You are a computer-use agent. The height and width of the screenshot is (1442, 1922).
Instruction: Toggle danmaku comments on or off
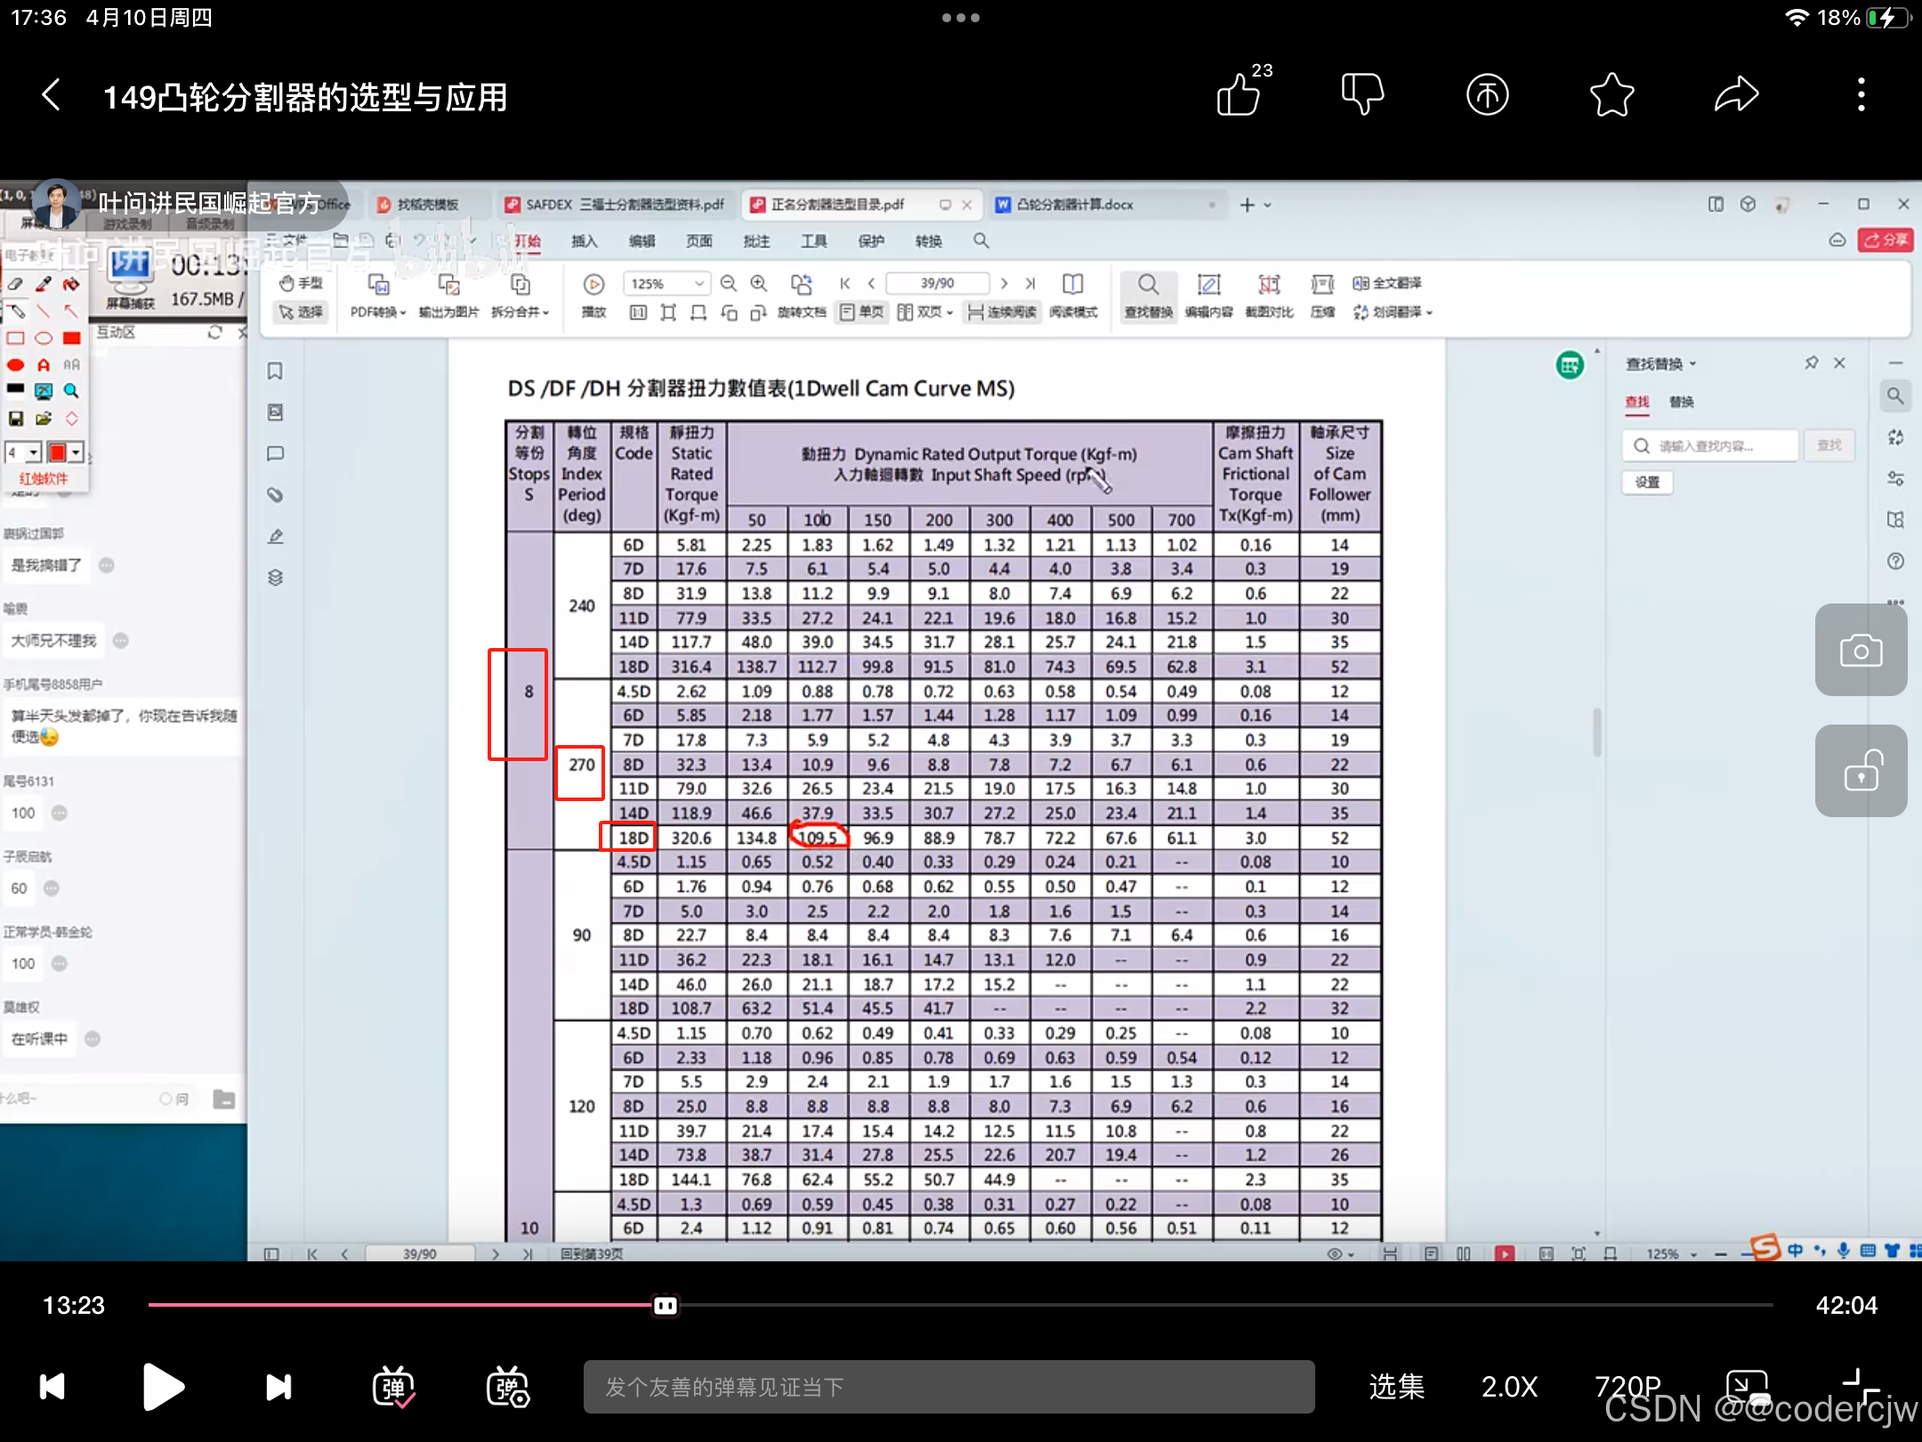(x=393, y=1387)
